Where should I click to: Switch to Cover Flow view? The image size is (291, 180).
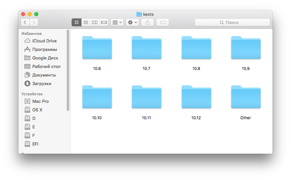coord(104,22)
